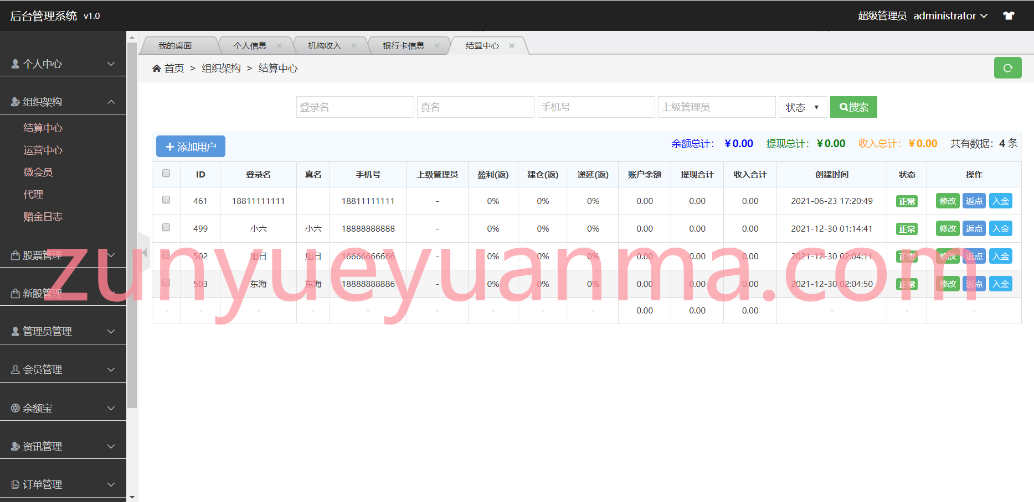
Task: Switch to the 银行卡信息 tab
Action: 403,46
